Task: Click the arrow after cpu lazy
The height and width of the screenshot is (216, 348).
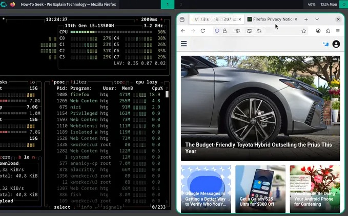Action: click(161, 82)
